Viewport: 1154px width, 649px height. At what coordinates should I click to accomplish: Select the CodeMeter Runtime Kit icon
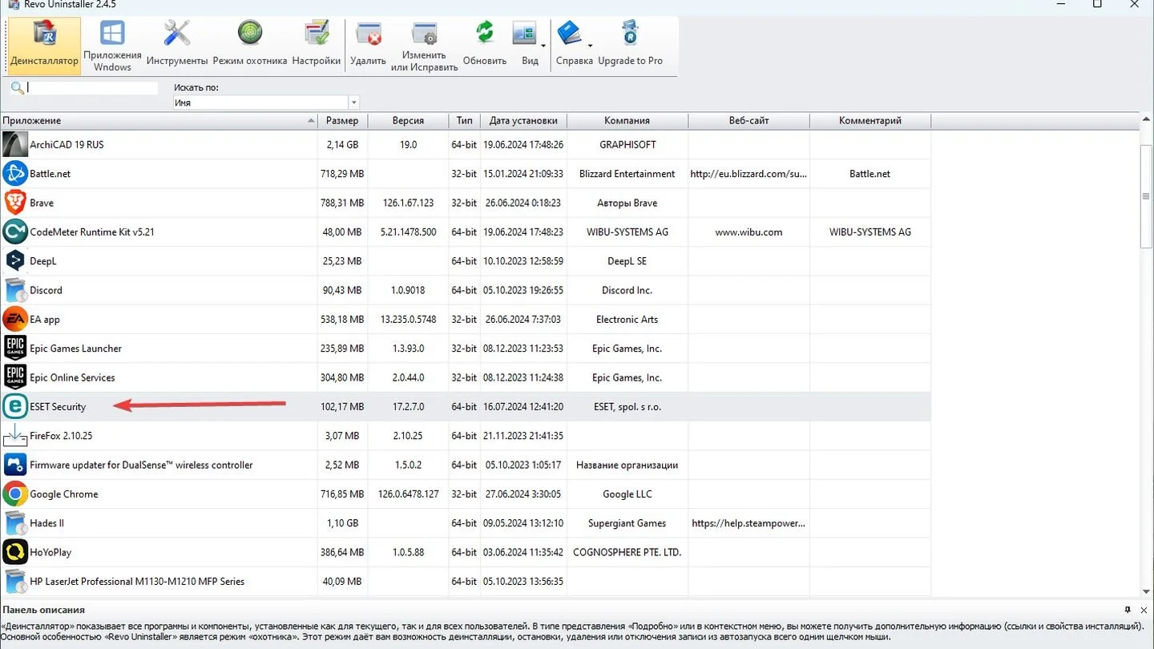tap(15, 232)
